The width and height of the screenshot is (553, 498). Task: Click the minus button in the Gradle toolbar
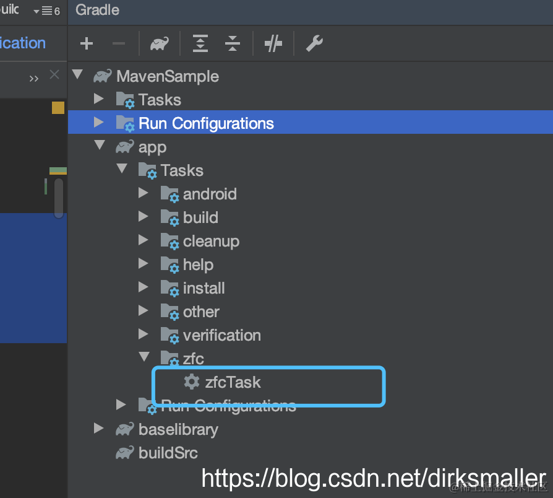click(119, 44)
